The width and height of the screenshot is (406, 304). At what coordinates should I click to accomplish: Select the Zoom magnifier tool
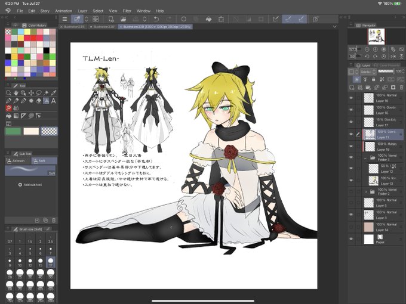pyautogui.click(x=8, y=93)
